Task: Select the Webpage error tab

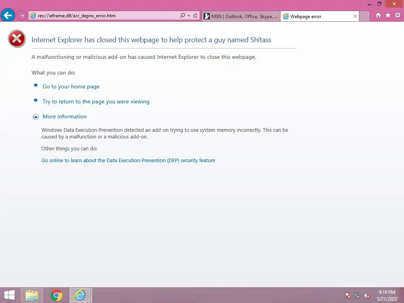Action: pyautogui.click(x=320, y=16)
